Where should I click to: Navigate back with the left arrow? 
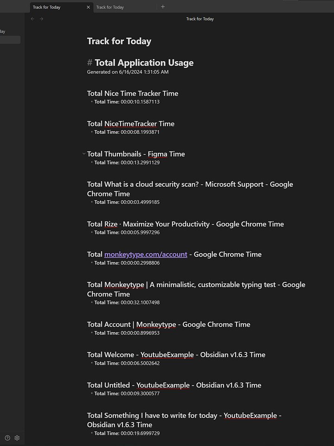32,19
